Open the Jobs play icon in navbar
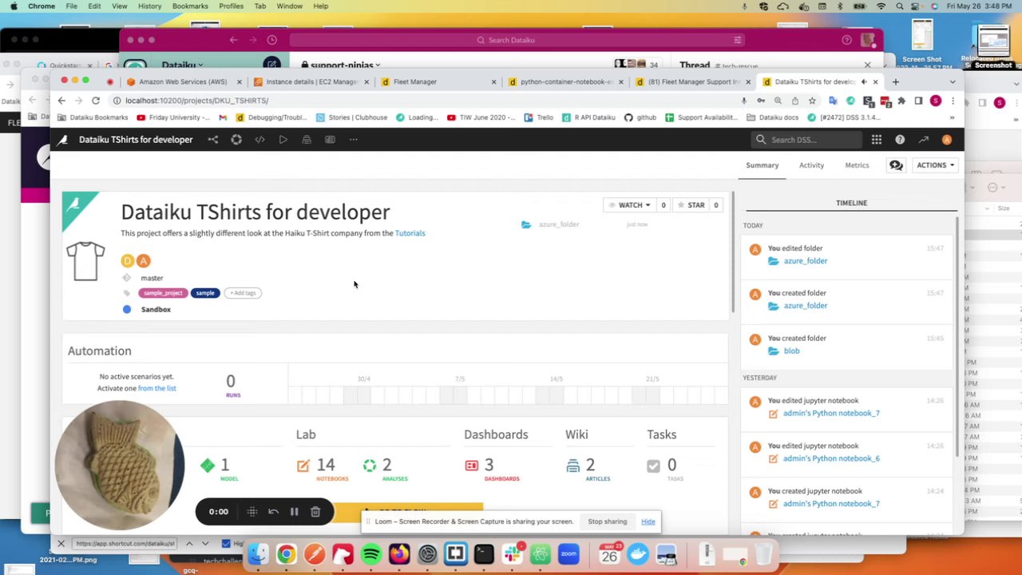1022x575 pixels. 283,140
